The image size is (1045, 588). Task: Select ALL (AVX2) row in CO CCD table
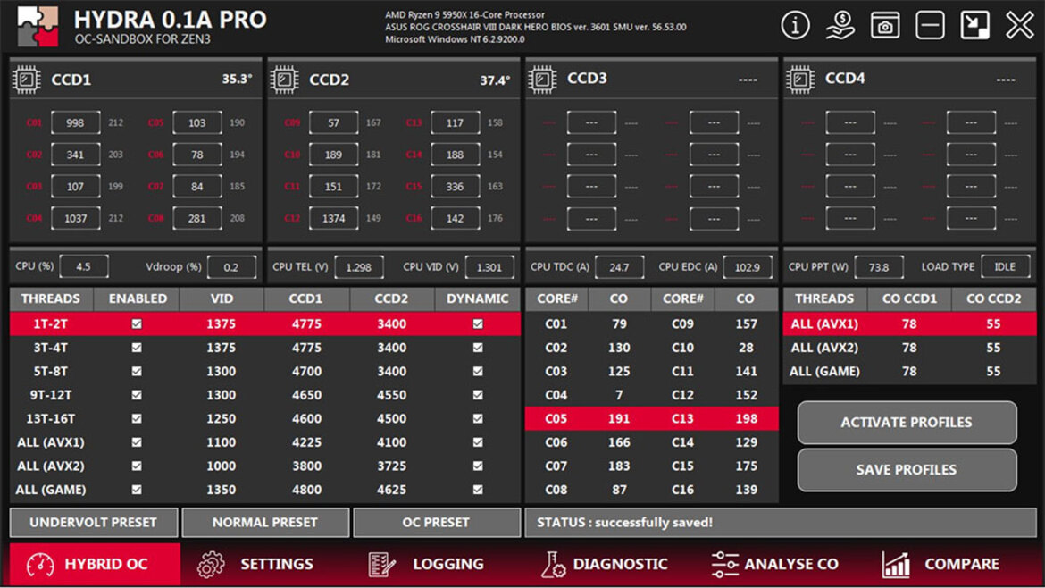(909, 348)
